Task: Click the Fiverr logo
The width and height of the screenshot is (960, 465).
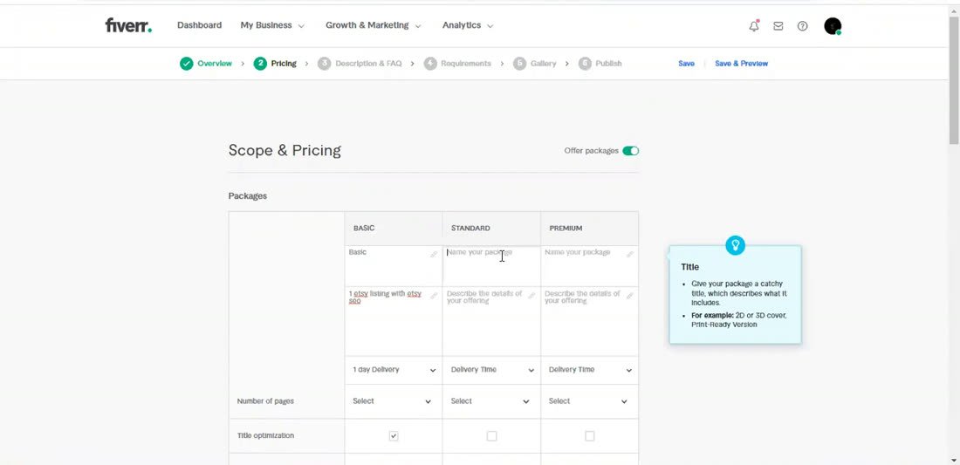Action: click(x=128, y=25)
